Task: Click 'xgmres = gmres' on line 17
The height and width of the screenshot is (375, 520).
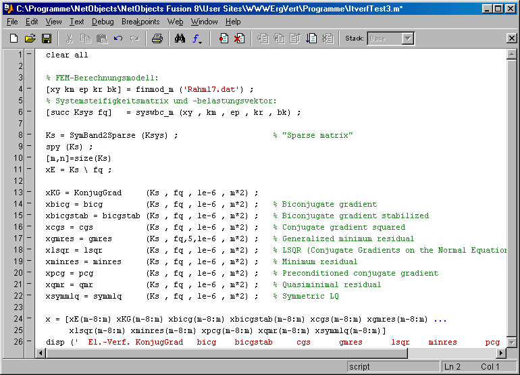Action: pyautogui.click(x=79, y=239)
